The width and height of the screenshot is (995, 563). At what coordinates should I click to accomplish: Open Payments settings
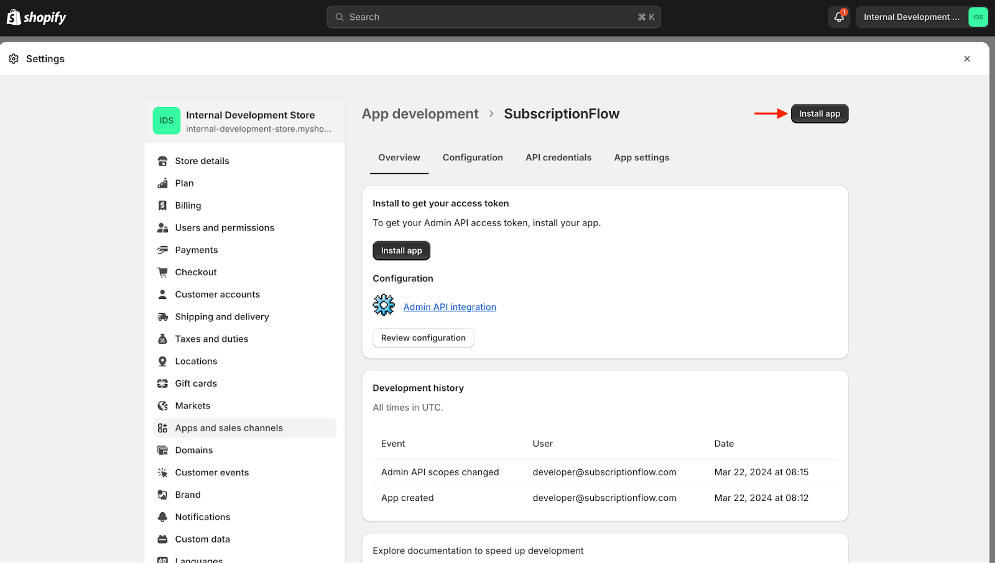pyautogui.click(x=244, y=250)
